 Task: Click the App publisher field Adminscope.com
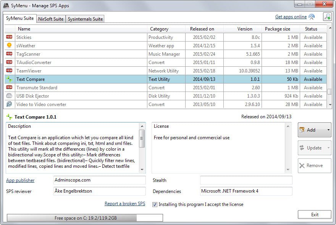point(99,180)
